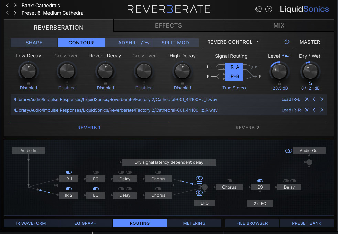Switch to the REVERB 2 tab
Viewport: 338px width, 234px height.
247,128
